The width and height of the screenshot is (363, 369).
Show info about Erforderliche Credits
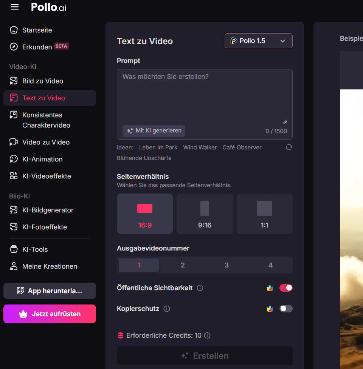click(x=207, y=335)
